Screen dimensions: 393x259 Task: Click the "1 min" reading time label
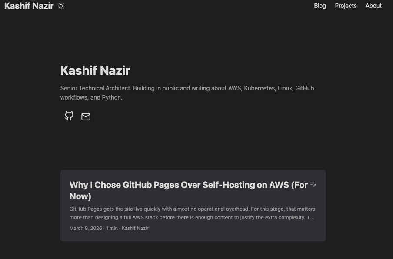pos(112,228)
